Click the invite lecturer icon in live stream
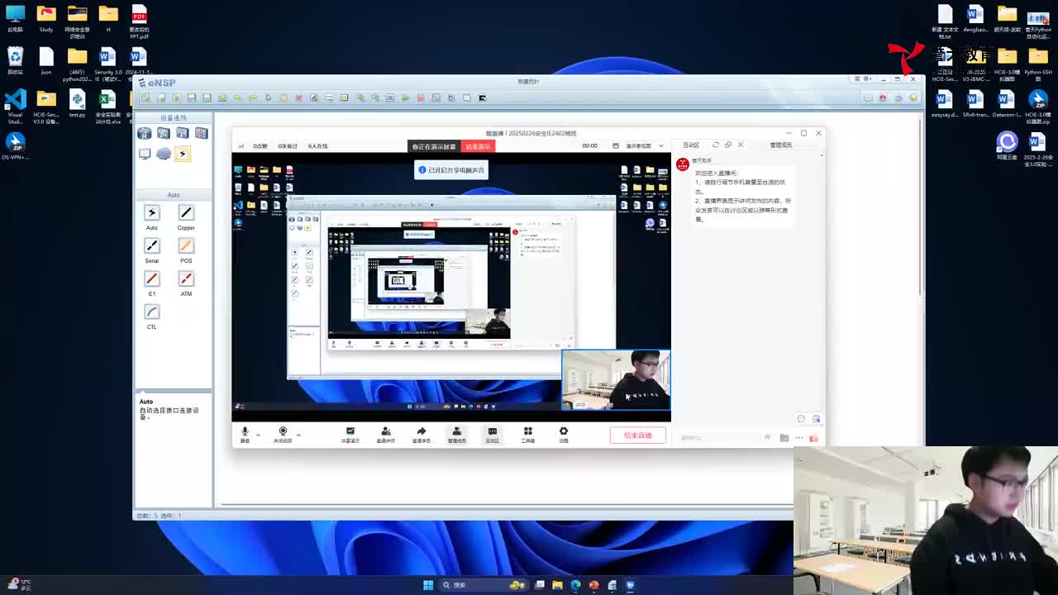Screen dimensions: 1058x595 (386, 434)
